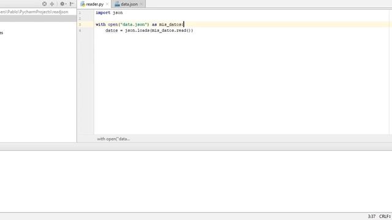Image resolution: width=392 pixels, height=220 pixels.
Task: Click the line number 1 gutter
Action: [80, 13]
